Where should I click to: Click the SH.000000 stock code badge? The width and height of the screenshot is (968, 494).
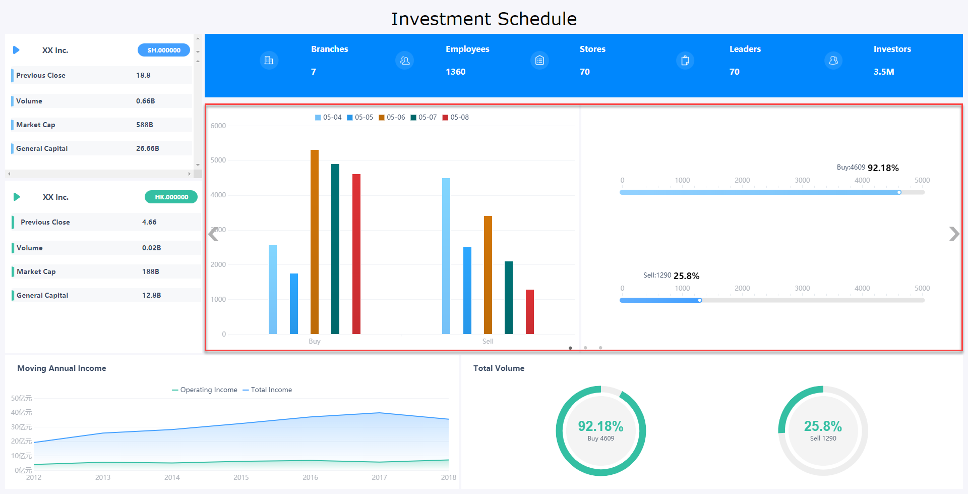pos(164,50)
